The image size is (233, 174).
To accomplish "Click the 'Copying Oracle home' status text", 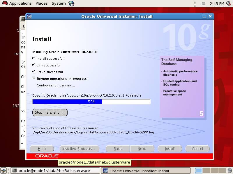I will [87, 95].
